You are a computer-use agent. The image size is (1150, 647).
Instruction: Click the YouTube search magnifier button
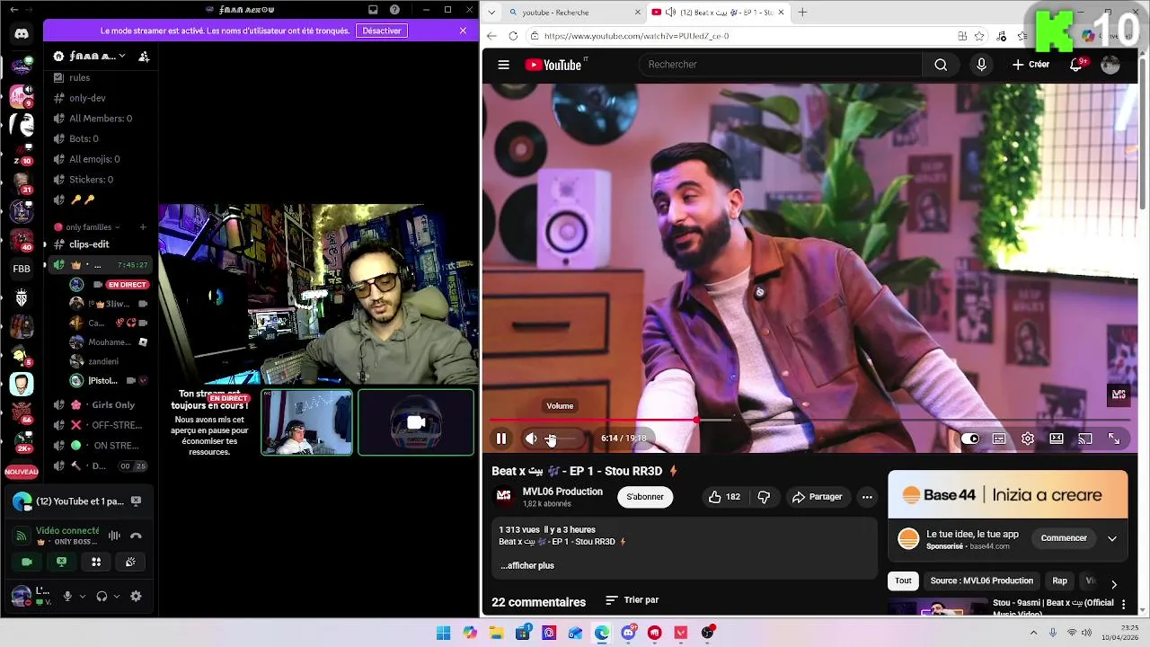941,65
